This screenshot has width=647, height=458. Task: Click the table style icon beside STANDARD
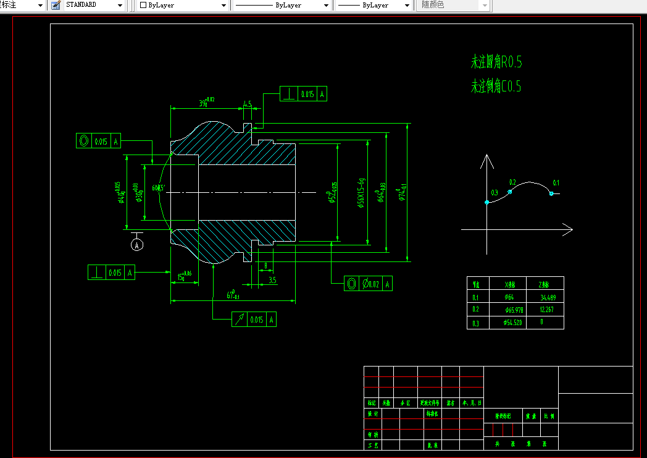[x=56, y=5]
